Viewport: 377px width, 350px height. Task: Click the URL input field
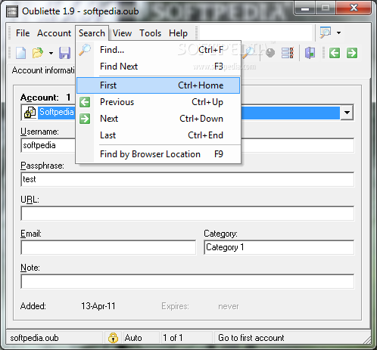pos(187,213)
